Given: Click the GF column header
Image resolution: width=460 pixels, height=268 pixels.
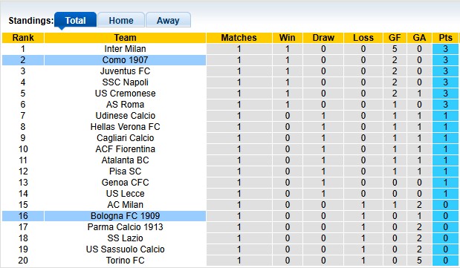Looking at the screenshot, I should (395, 38).
